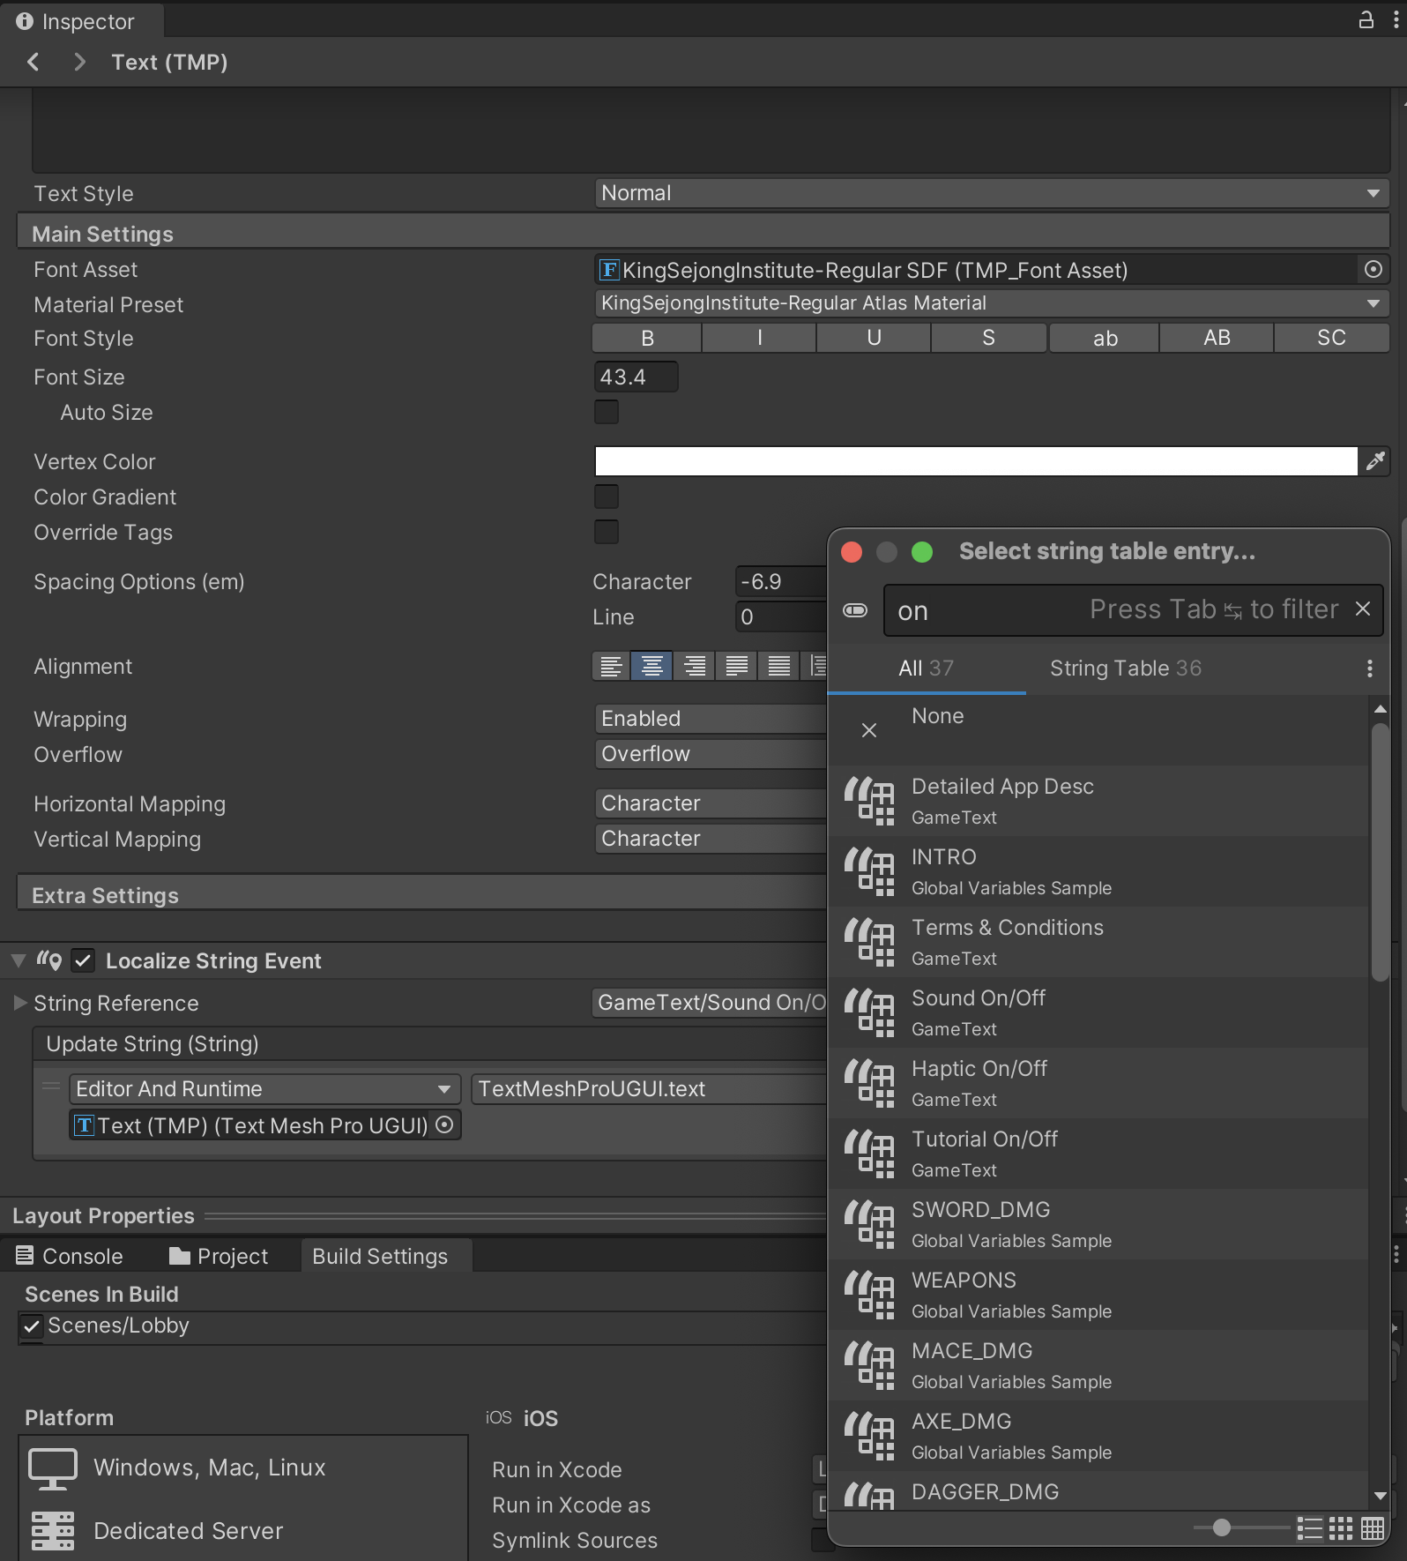Image resolution: width=1407 pixels, height=1561 pixels.
Task: Set flush text alignment
Action: pyautogui.click(x=779, y=666)
